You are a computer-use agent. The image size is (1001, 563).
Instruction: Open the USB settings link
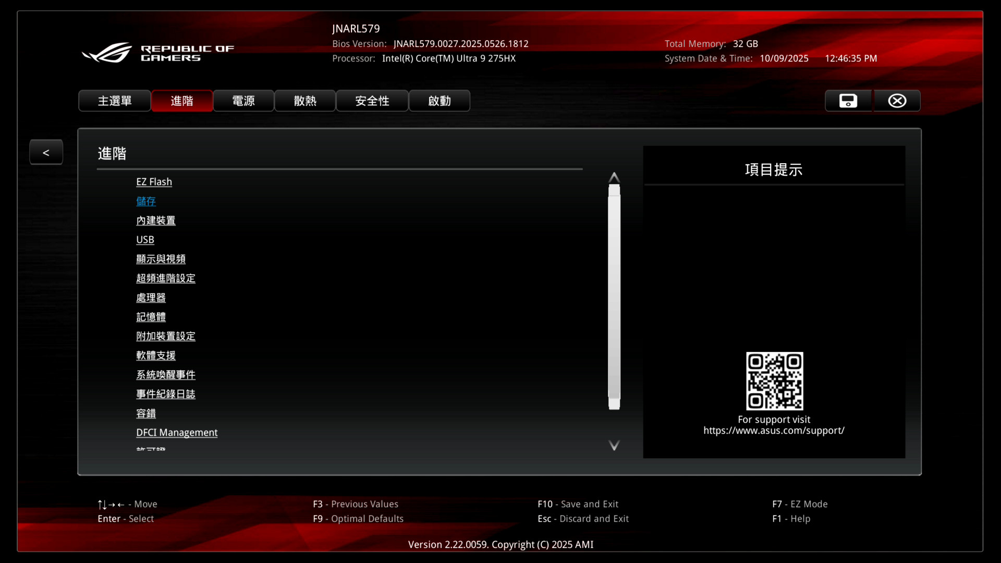145,240
